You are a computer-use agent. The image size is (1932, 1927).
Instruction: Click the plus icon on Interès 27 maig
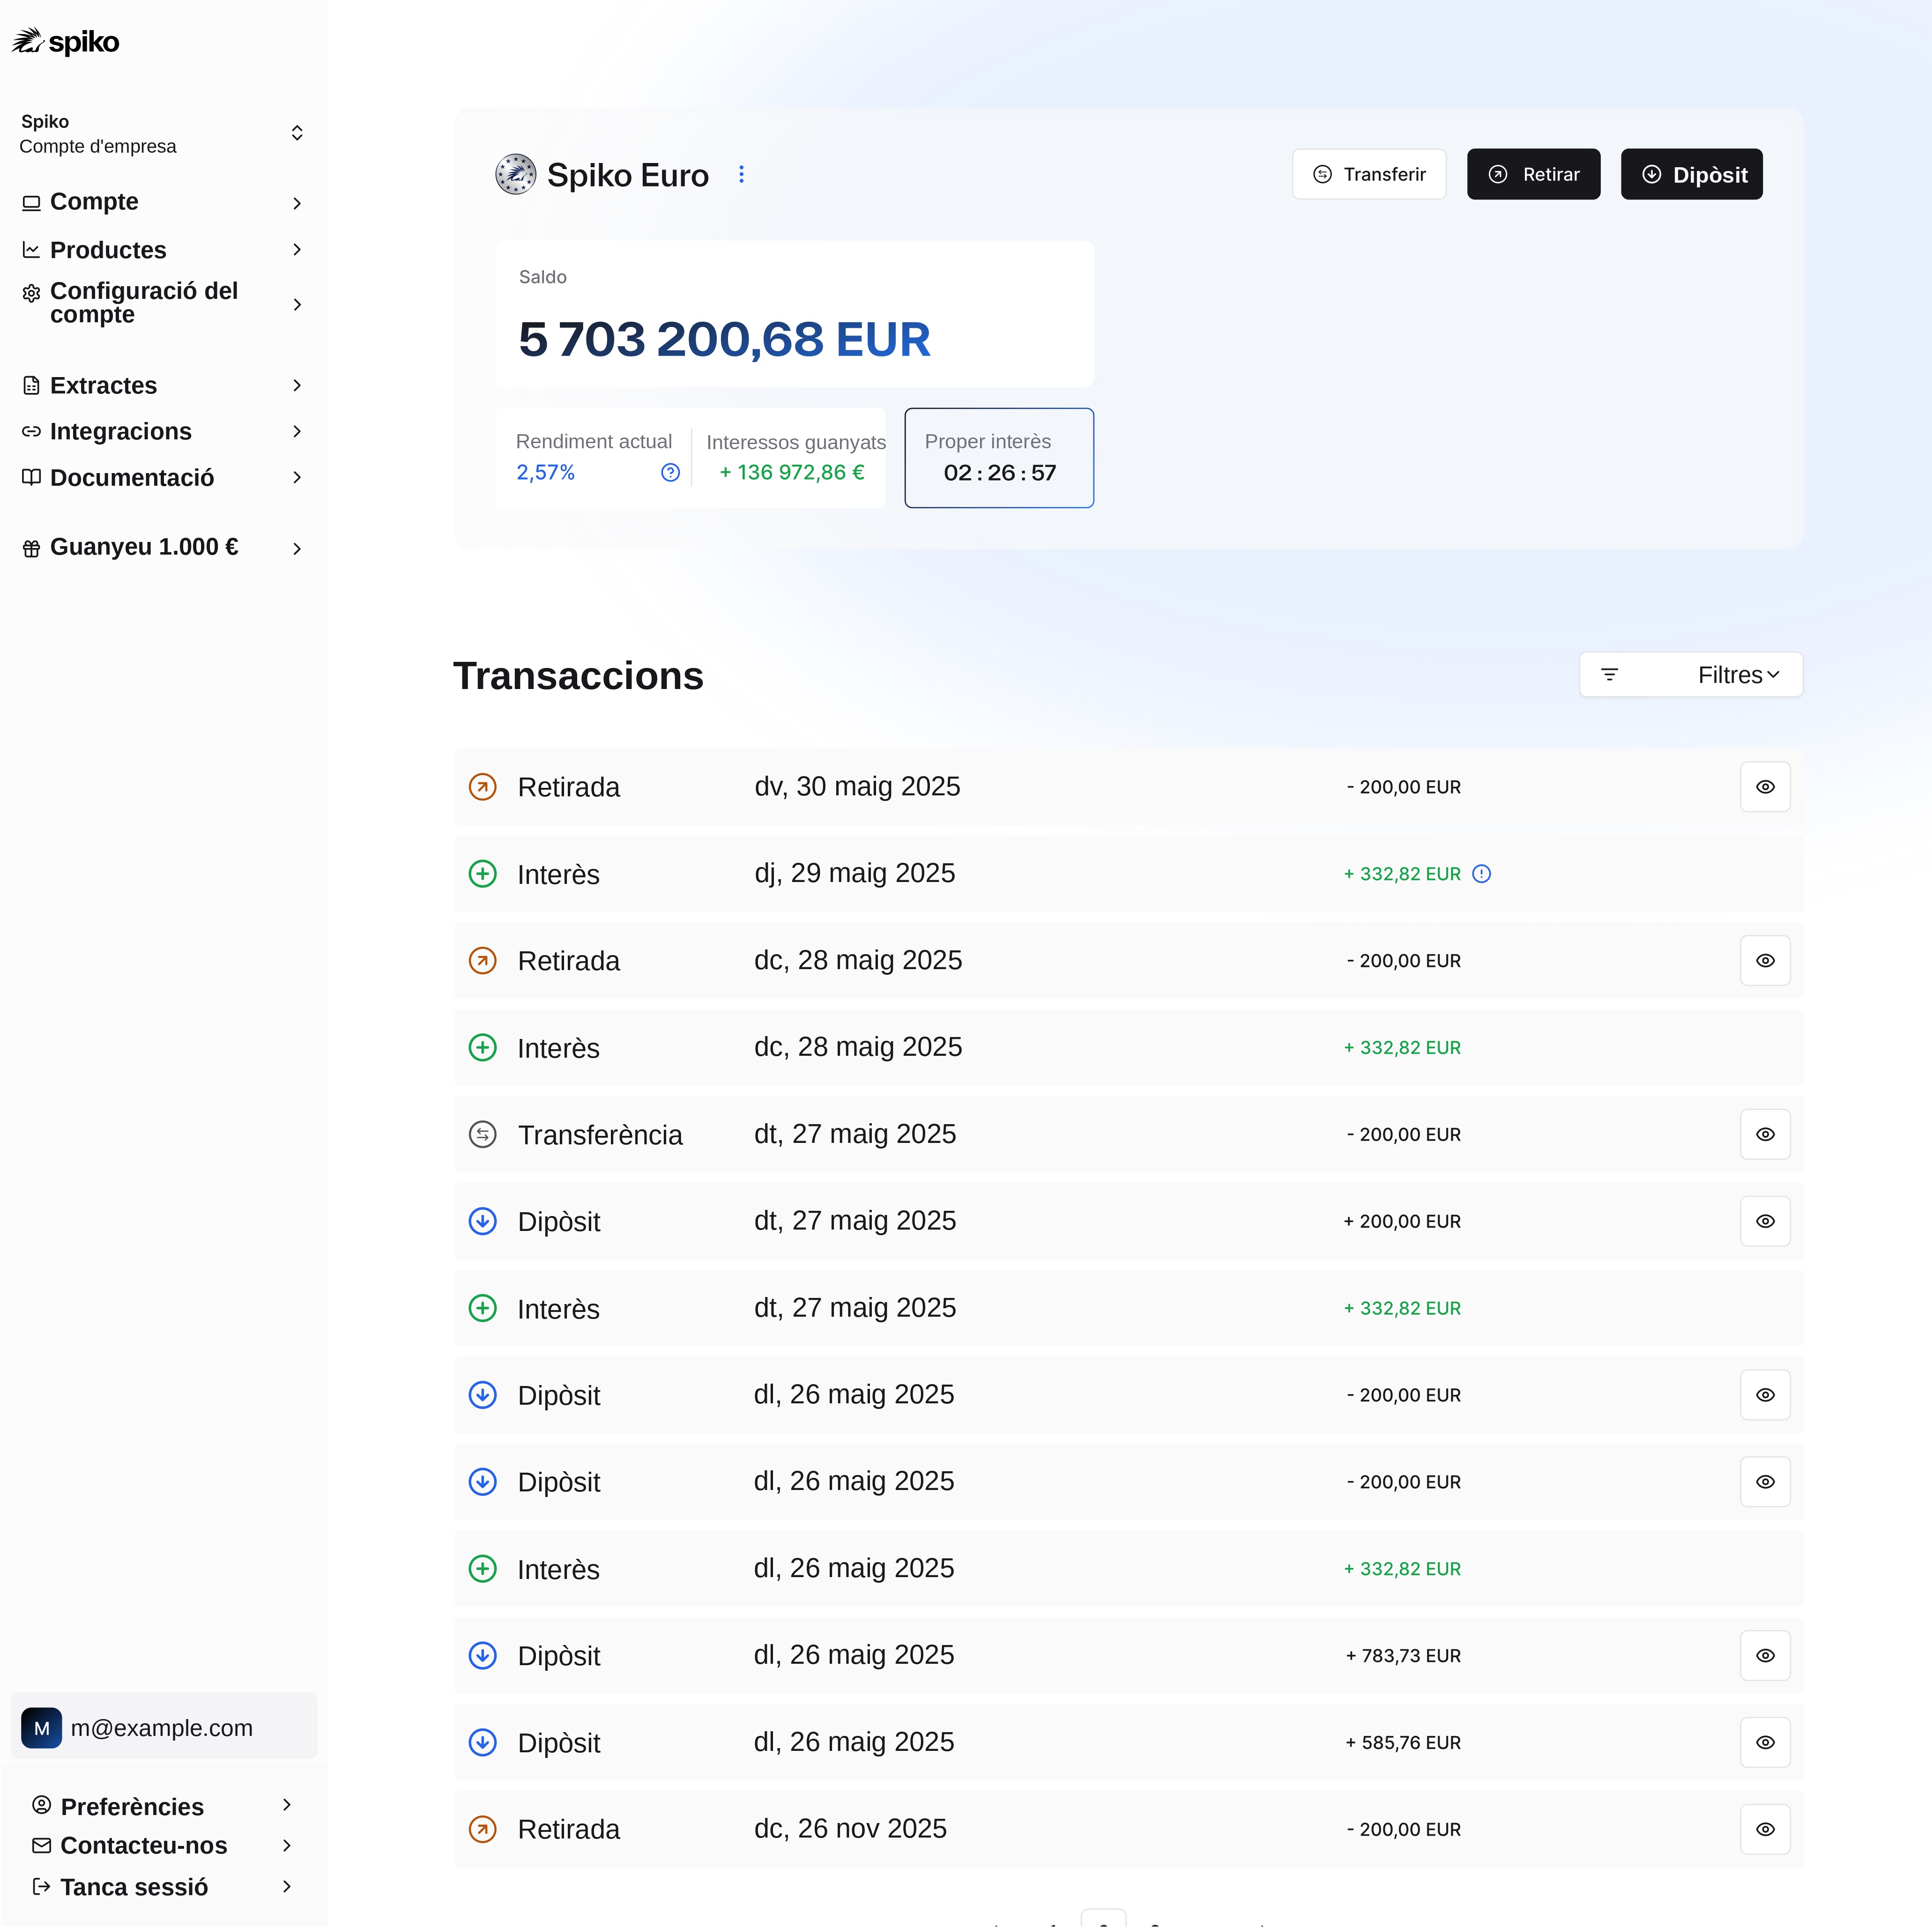tap(483, 1308)
